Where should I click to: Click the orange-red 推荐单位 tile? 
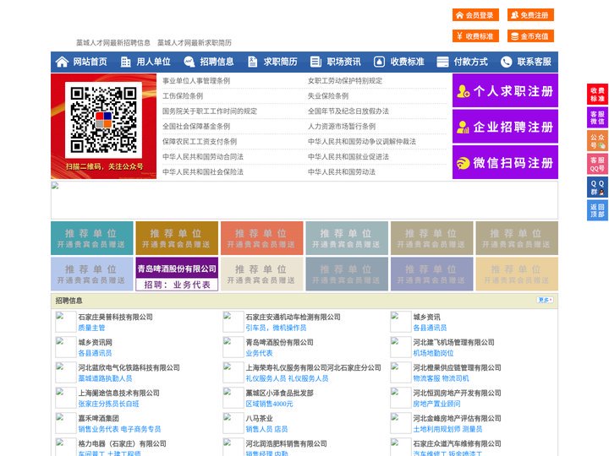coord(261,238)
